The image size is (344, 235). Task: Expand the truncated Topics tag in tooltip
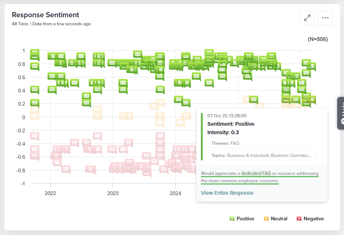262,155
